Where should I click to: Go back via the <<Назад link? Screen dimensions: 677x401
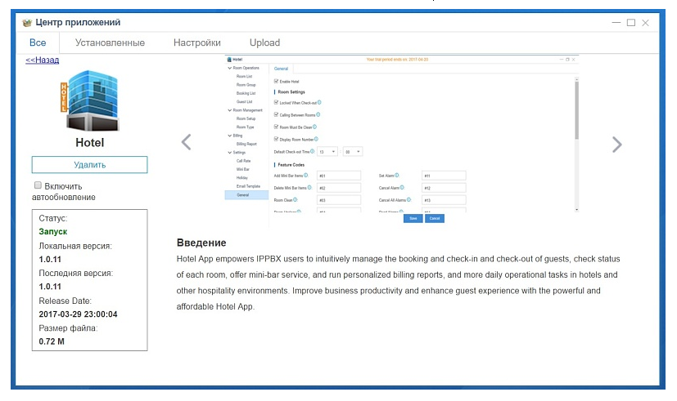coord(42,60)
